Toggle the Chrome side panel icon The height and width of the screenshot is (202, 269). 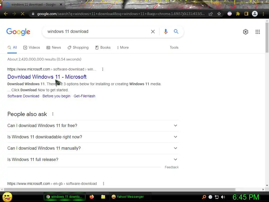tap(246, 14)
